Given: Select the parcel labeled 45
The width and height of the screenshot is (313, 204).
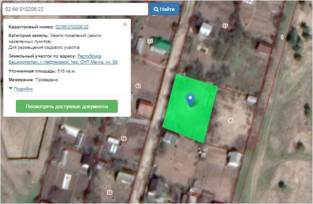Looking at the screenshot, I should 230,120.
